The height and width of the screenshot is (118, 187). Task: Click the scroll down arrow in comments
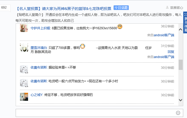click(181, 100)
